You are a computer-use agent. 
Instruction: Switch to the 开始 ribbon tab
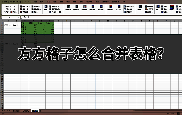pos(35,2)
